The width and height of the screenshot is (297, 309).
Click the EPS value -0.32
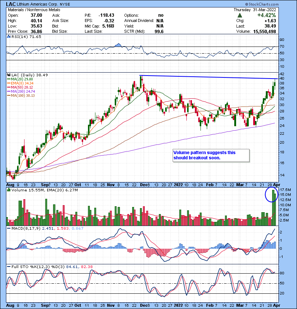click(109, 20)
